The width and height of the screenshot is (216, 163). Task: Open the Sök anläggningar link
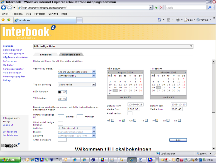13,54
